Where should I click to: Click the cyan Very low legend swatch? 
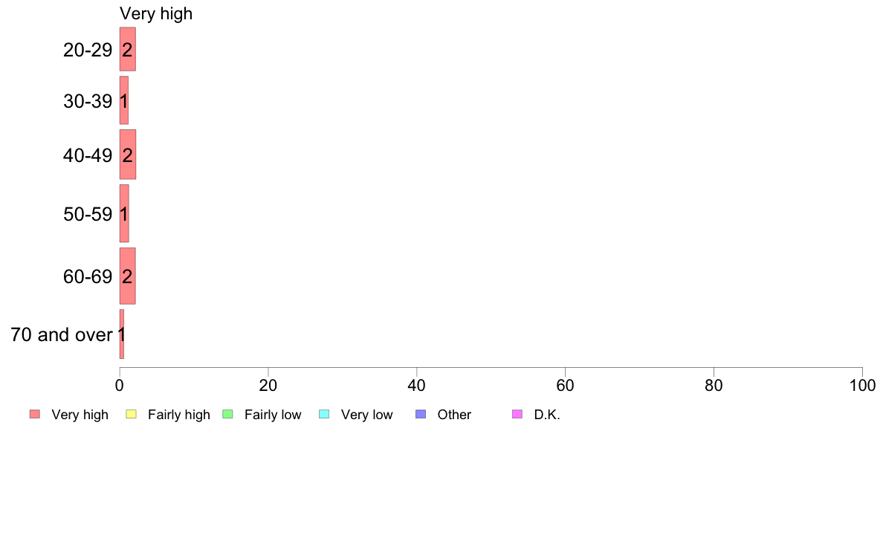pyautogui.click(x=324, y=414)
